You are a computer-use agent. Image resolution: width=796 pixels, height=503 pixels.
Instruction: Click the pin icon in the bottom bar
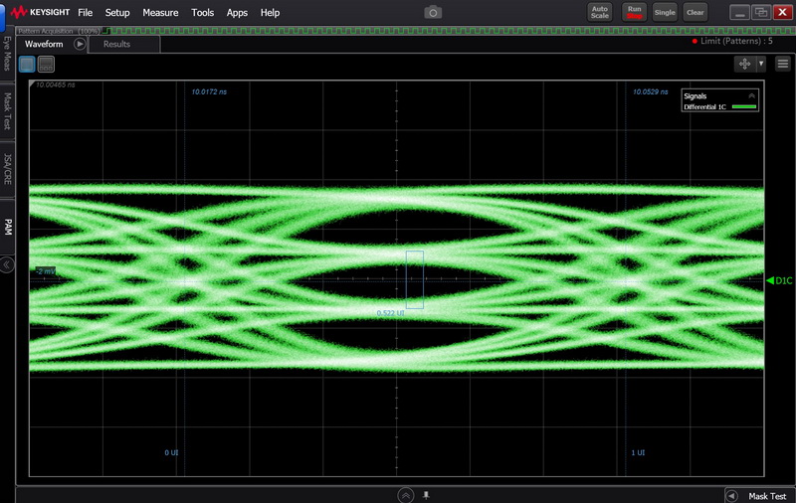point(426,495)
